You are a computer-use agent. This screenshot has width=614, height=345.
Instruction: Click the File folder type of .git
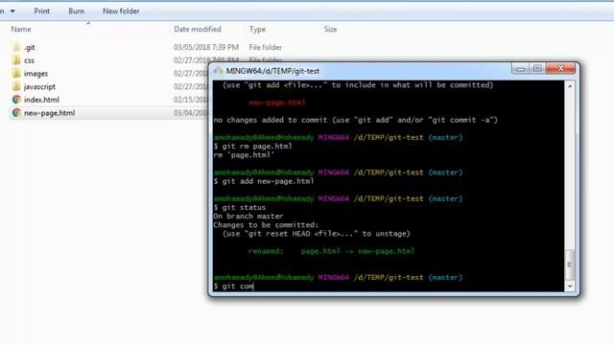pos(266,47)
